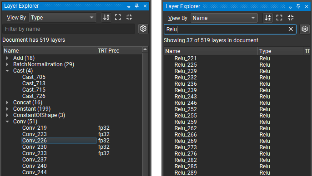This screenshot has width=312, height=176.
Task: Select Relu_259 layer row
Action: (237, 122)
